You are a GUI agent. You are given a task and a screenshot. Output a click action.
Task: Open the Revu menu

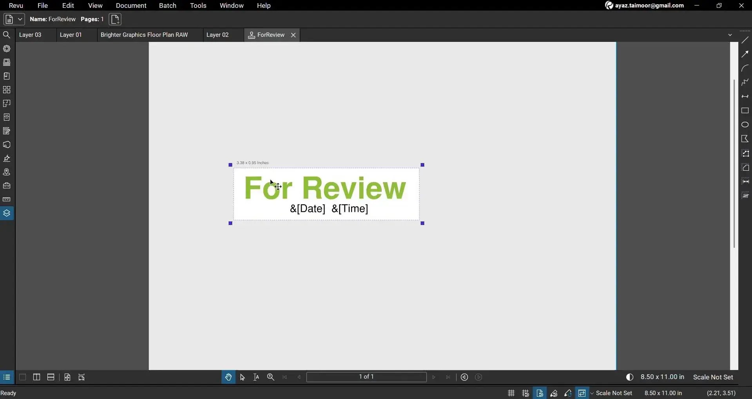point(16,5)
